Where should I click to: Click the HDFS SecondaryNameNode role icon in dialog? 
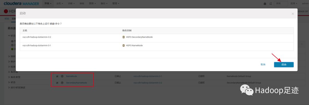[124, 37]
